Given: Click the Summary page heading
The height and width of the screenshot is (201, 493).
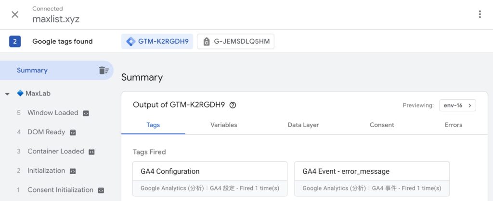Looking at the screenshot, I should click(x=142, y=77).
